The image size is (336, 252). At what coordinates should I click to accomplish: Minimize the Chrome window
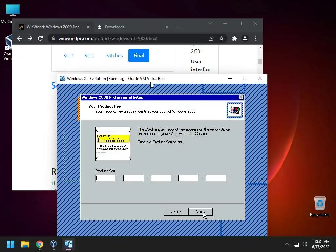click(x=225, y=23)
